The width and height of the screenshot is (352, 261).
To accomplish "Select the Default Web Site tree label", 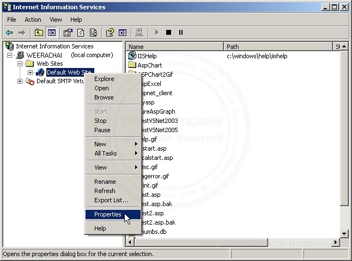I will [x=69, y=72].
